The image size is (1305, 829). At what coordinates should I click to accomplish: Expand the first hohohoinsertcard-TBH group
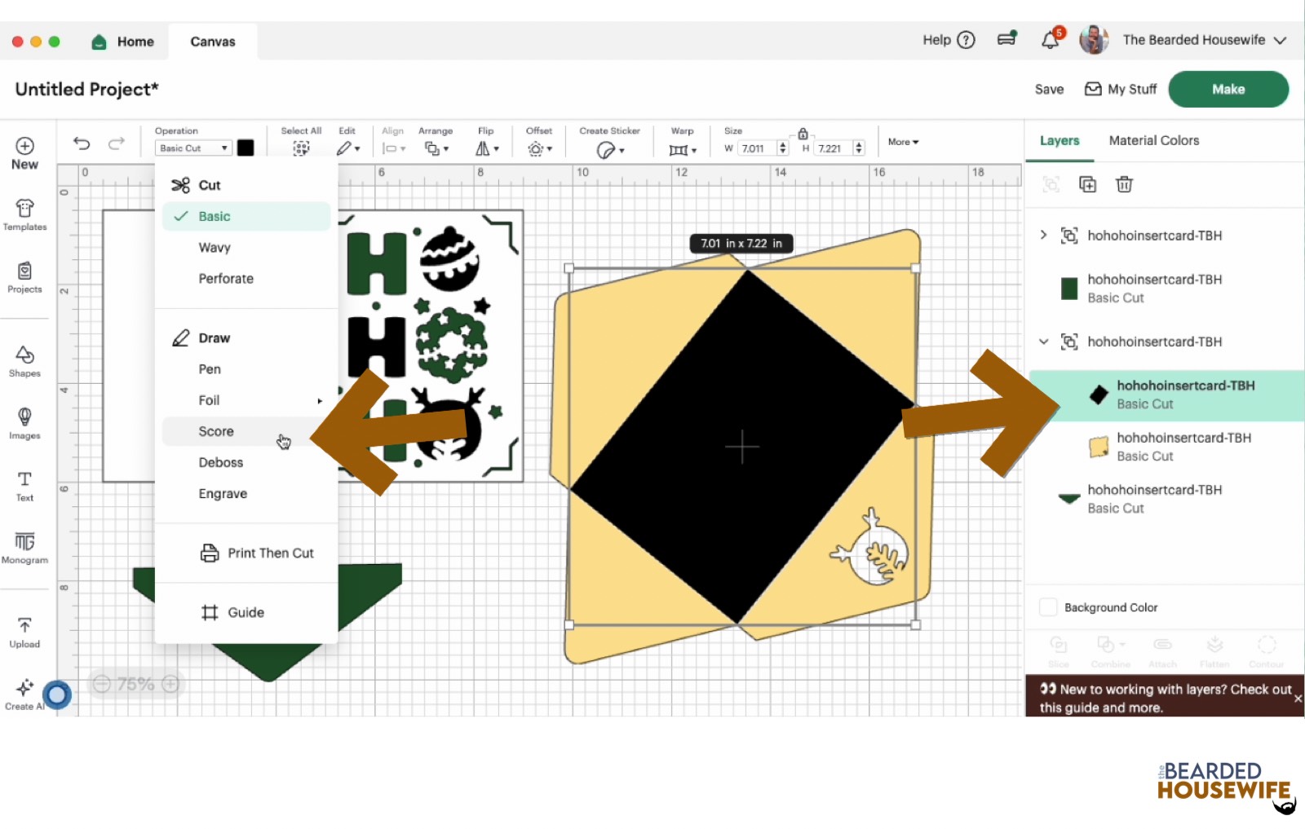point(1043,236)
